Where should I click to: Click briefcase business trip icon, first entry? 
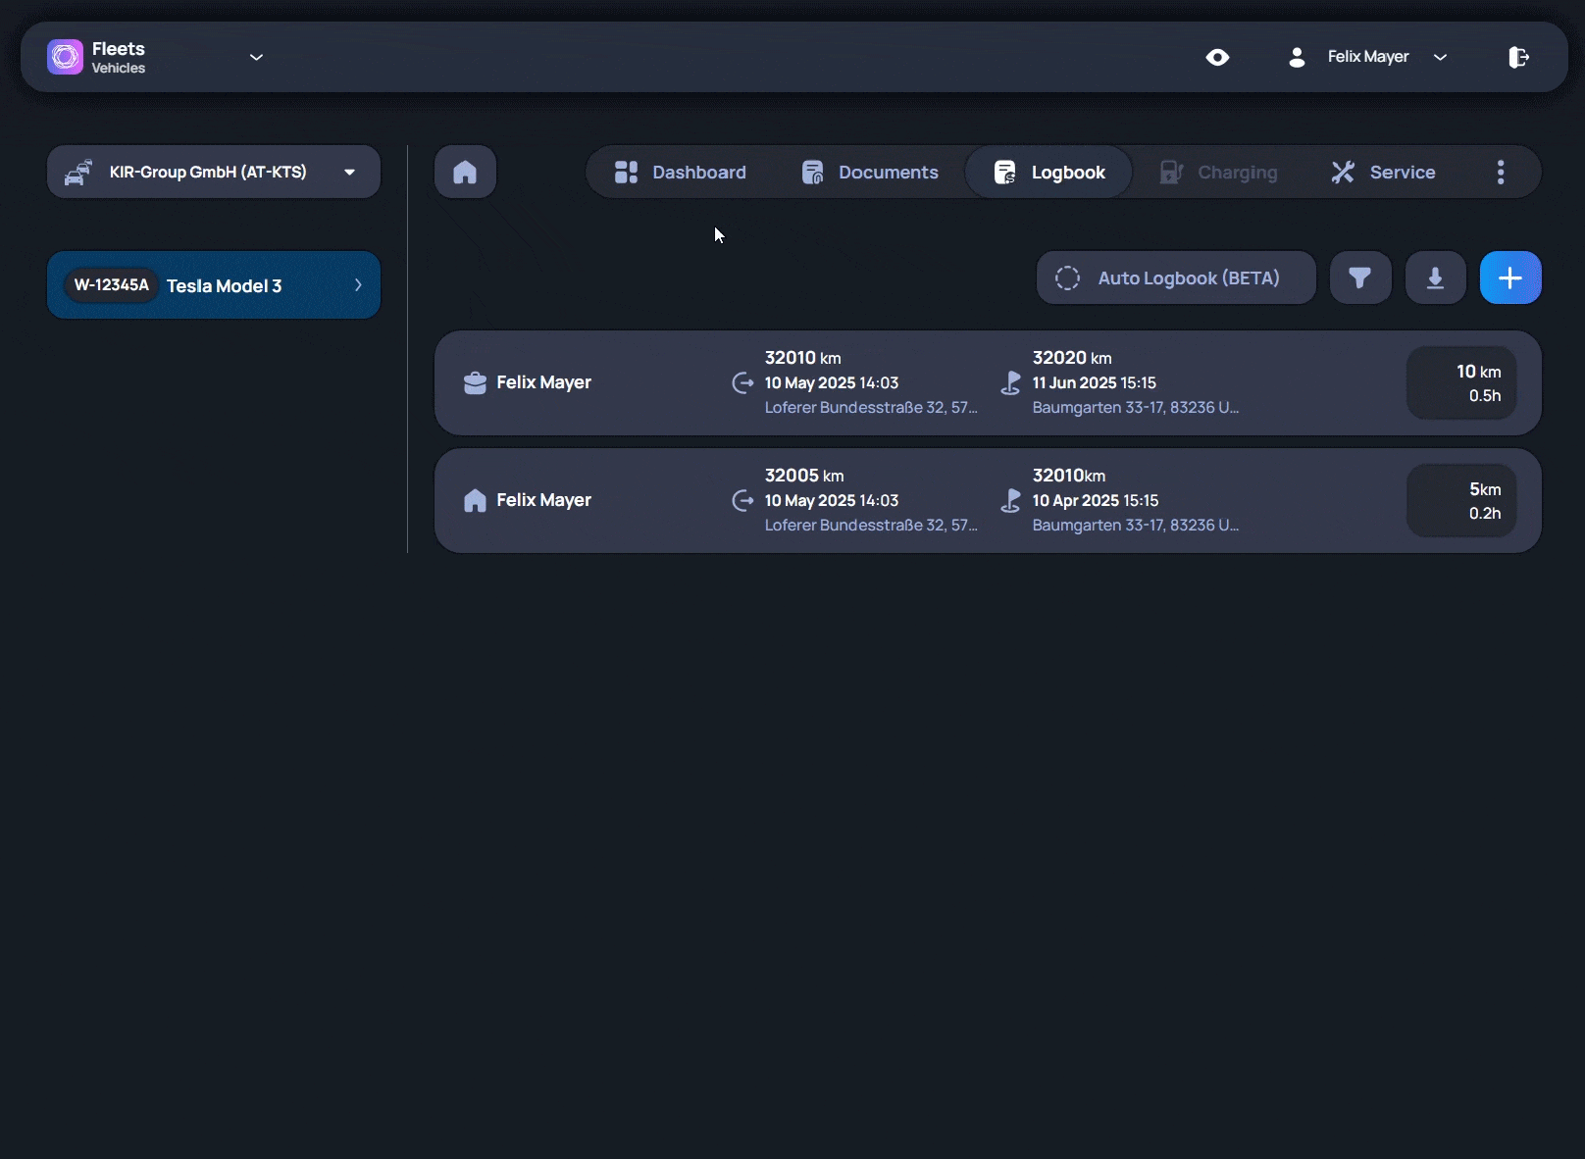pos(475,382)
